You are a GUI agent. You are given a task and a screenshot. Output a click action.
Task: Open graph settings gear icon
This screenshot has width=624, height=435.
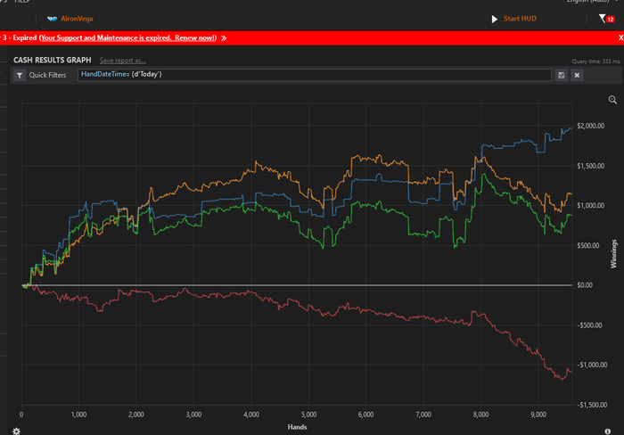[16, 430]
